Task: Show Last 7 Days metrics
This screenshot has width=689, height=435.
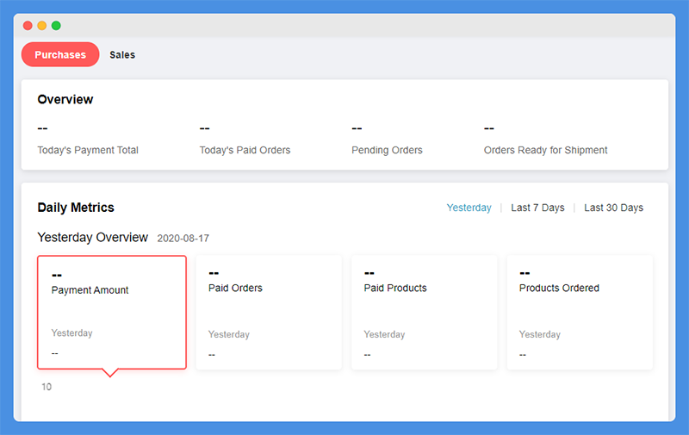Action: pyautogui.click(x=537, y=208)
